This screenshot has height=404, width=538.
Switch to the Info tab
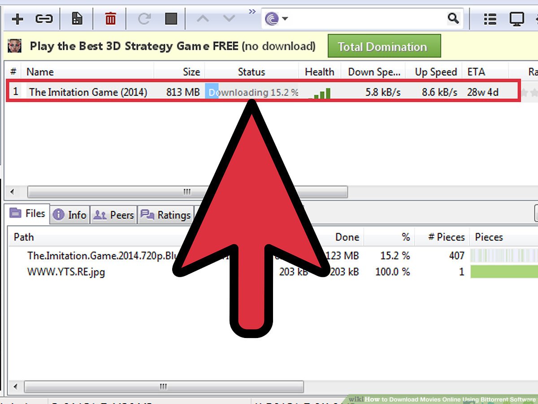(69, 215)
